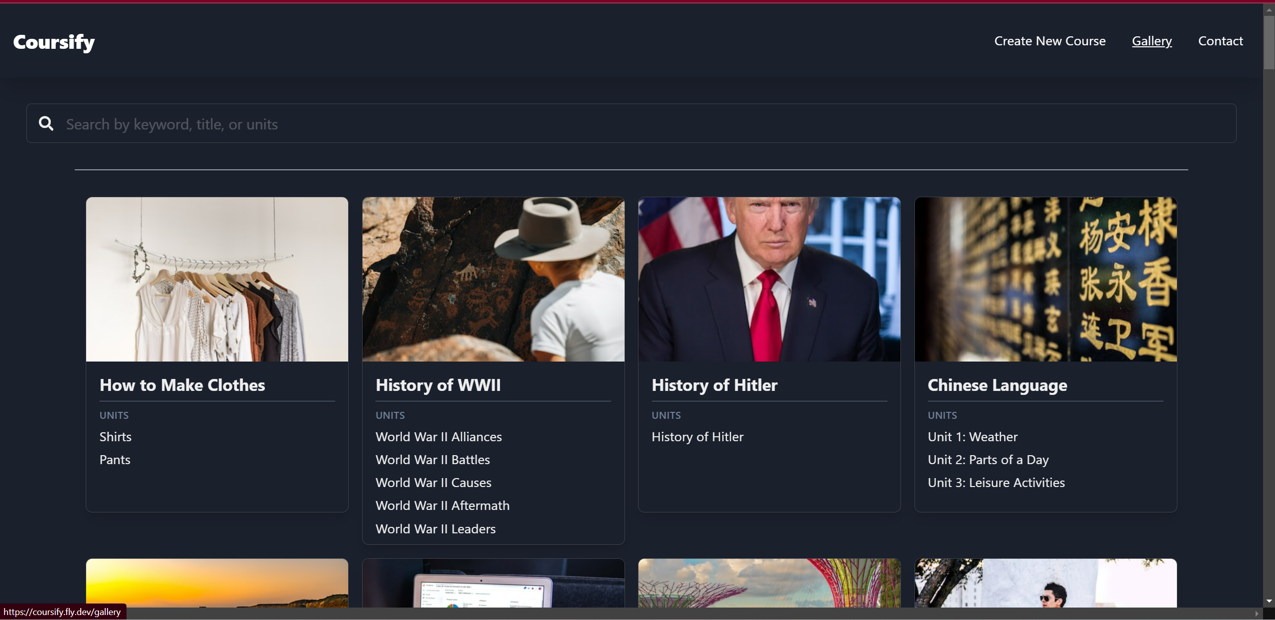The height and width of the screenshot is (620, 1275).
Task: Open Unit 2: Parts of a Day
Action: (988, 460)
